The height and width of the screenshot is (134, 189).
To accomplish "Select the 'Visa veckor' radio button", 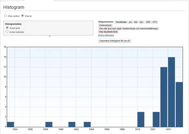I will [x=5, y=16].
